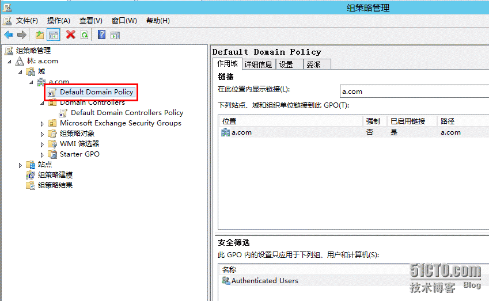Click the 组策略对象 folder icon
The image size is (489, 301).
click(x=52, y=134)
